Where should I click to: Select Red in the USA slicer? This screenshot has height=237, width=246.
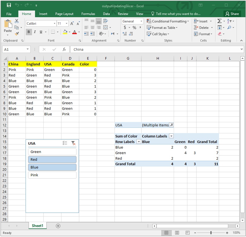click(52, 159)
